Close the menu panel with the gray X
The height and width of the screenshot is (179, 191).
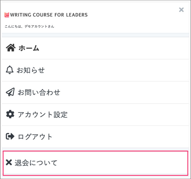coord(181,10)
